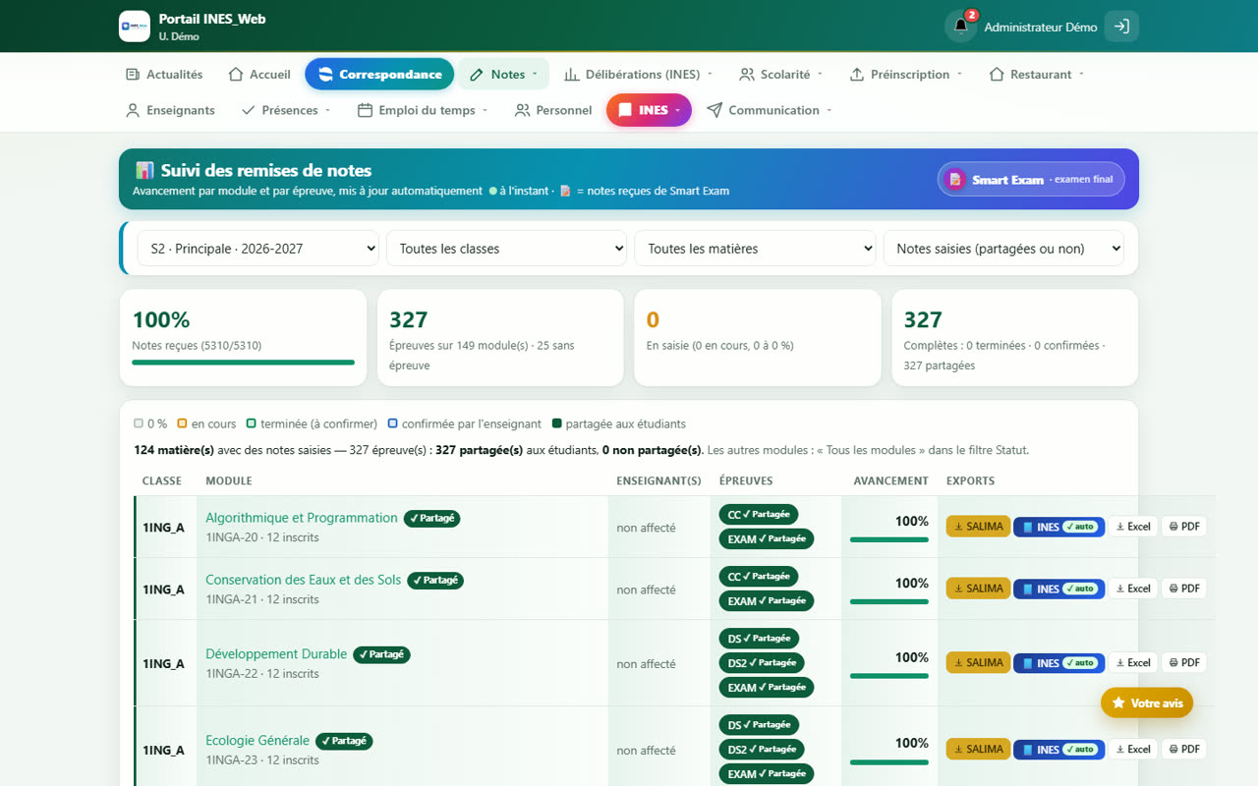Open Actualités news icon in navigation
Viewport: 1258px width, 786px height.
click(133, 75)
